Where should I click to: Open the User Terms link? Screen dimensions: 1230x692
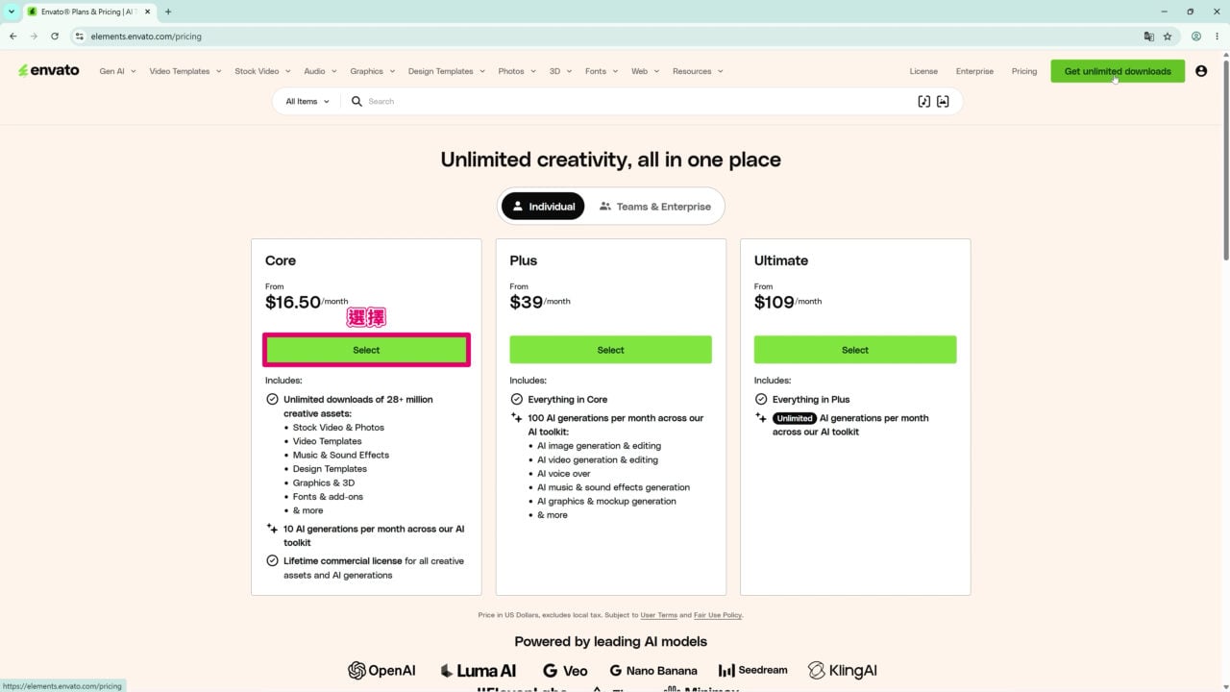[659, 615]
